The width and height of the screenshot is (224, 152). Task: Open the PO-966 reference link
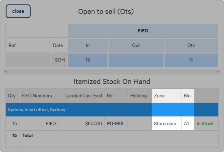[x=115, y=123]
